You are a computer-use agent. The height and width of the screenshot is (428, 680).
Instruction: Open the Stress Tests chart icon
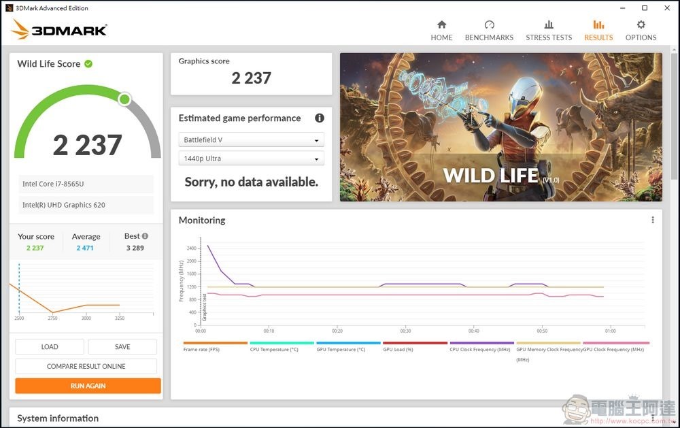(549, 24)
